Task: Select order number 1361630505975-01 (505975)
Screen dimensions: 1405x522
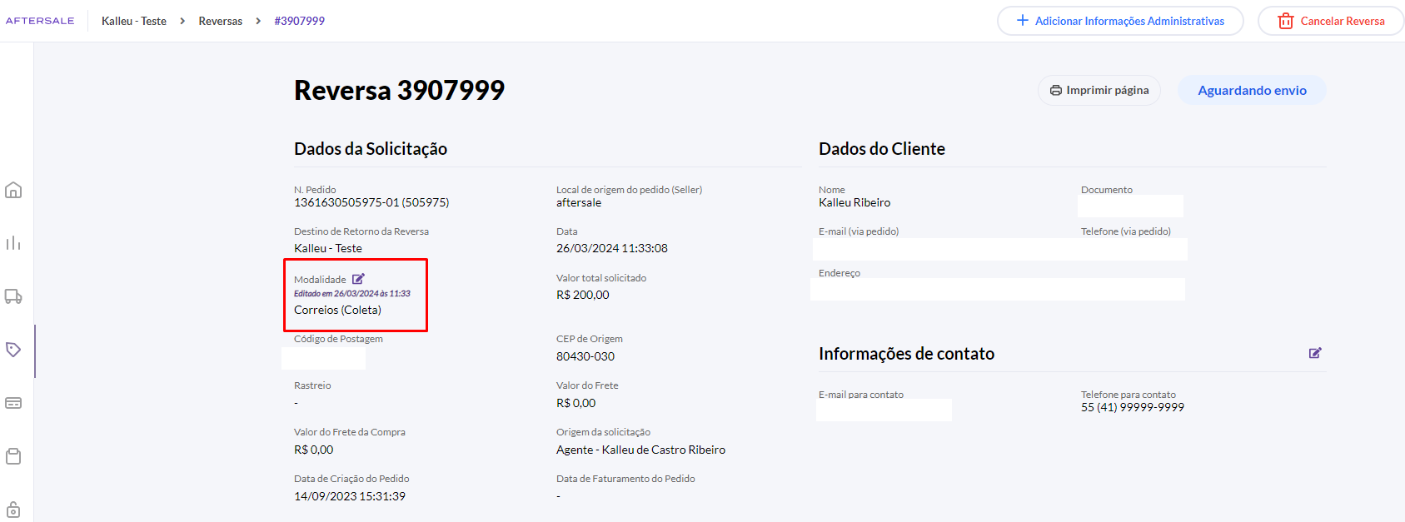Action: click(x=371, y=202)
